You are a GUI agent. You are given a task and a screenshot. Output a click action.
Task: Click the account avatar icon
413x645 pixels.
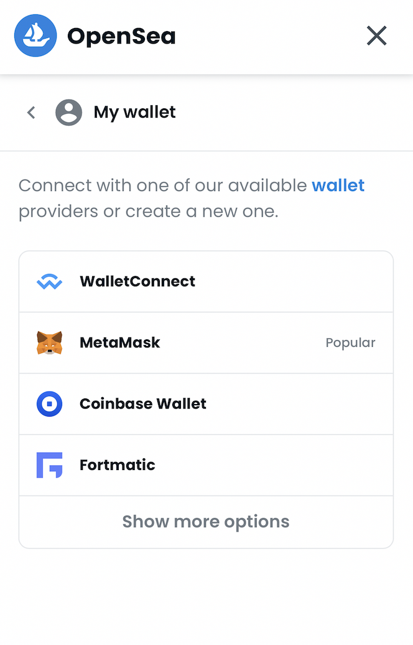coord(68,112)
